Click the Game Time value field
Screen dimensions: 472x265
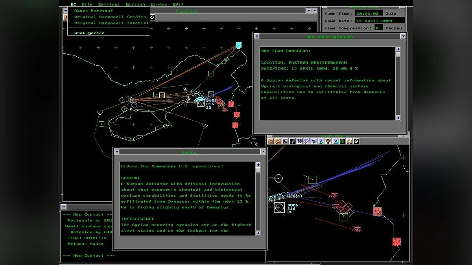pyautogui.click(x=369, y=13)
